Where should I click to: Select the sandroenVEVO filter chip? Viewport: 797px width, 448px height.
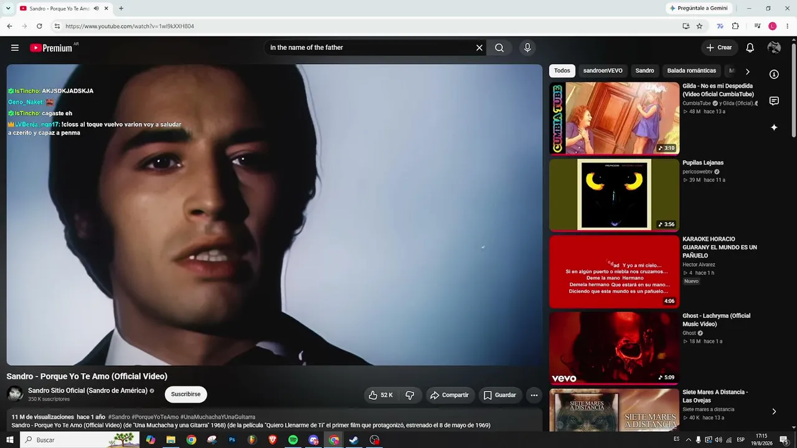tap(603, 71)
